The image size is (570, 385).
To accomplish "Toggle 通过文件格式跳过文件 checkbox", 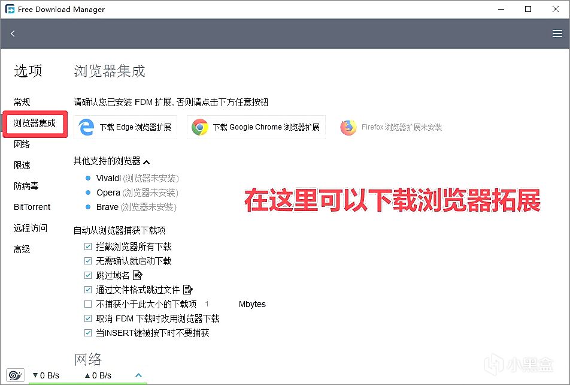I will click(87, 290).
